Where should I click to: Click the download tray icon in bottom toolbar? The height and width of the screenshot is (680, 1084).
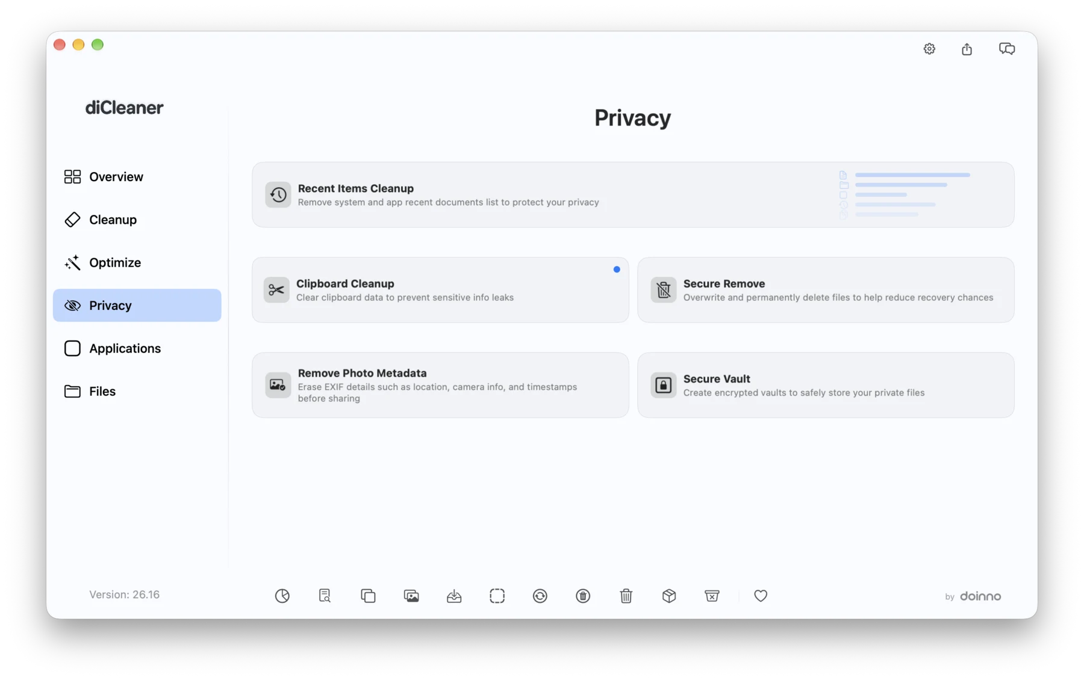tap(454, 596)
